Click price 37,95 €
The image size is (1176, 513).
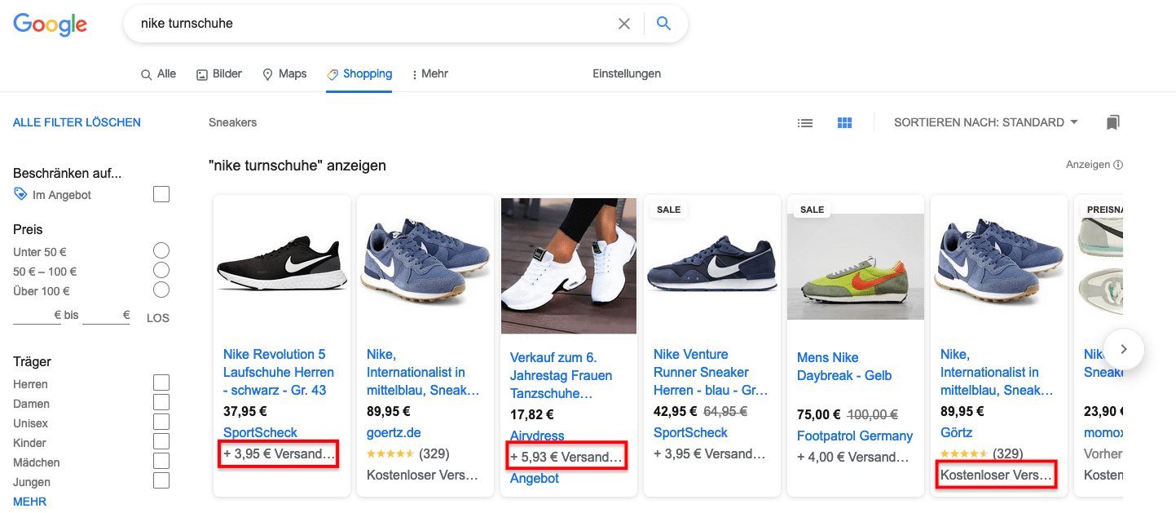tap(245, 411)
